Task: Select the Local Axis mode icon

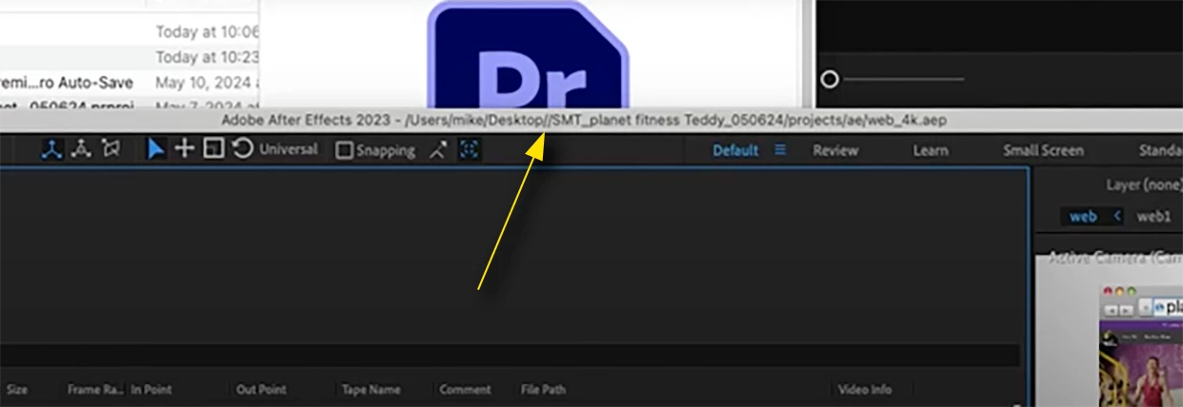Action: (x=51, y=148)
